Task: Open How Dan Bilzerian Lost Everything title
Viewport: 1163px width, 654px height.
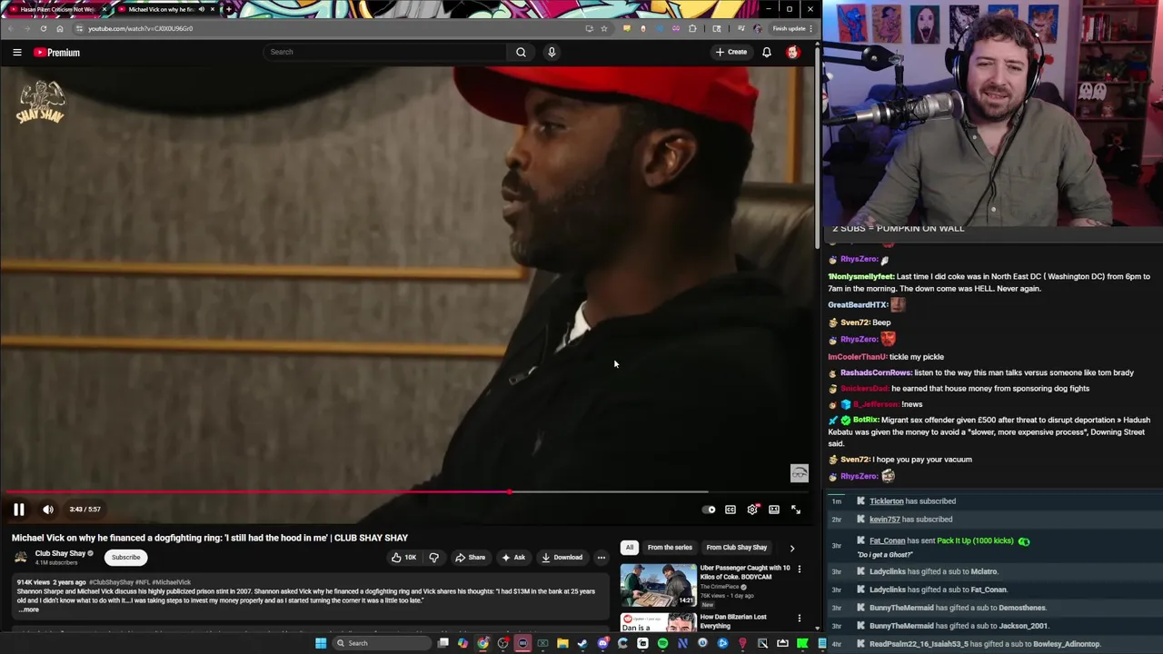Action: [x=732, y=621]
